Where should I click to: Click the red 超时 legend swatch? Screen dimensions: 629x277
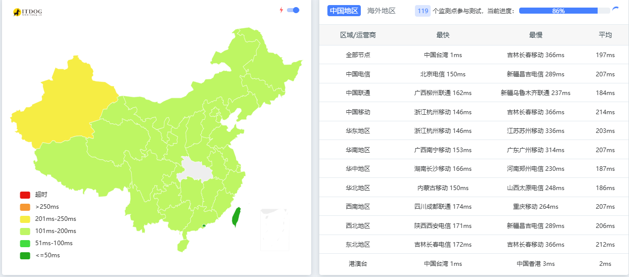click(x=25, y=195)
